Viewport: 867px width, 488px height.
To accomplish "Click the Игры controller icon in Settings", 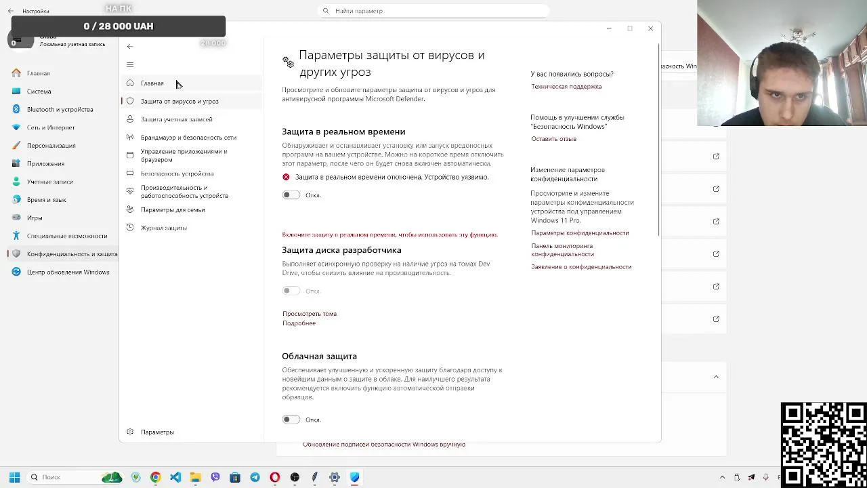I will [x=16, y=218].
